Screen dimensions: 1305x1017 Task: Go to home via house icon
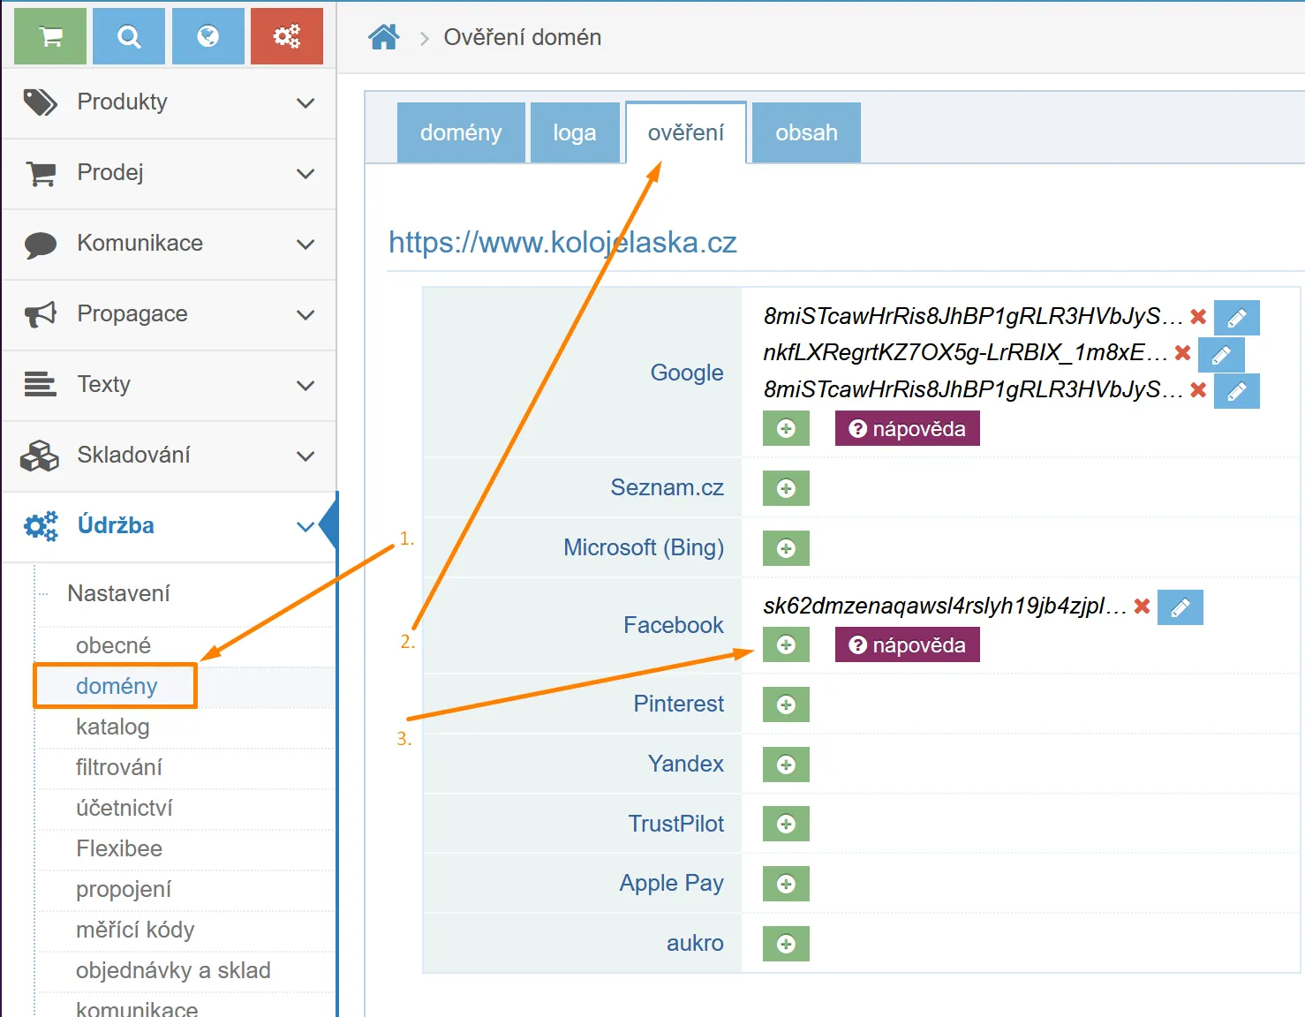(x=384, y=37)
